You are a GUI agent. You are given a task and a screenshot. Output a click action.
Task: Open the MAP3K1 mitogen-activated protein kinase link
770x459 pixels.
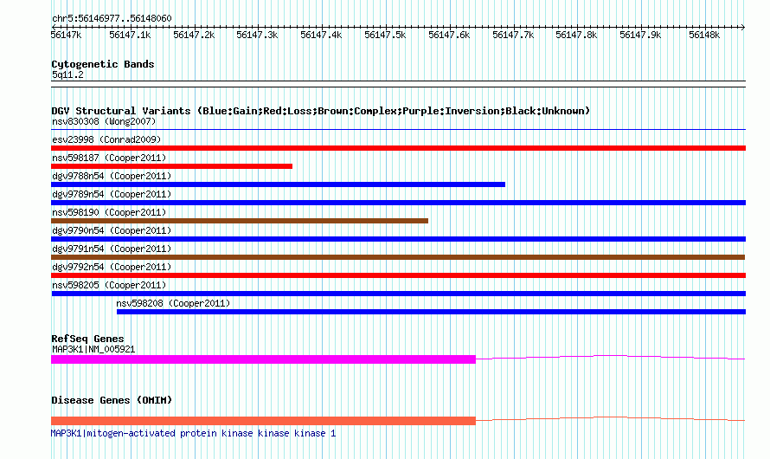(x=194, y=433)
